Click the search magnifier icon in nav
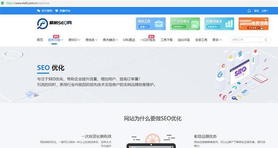This screenshot has width=278, height=148. tap(266, 40)
